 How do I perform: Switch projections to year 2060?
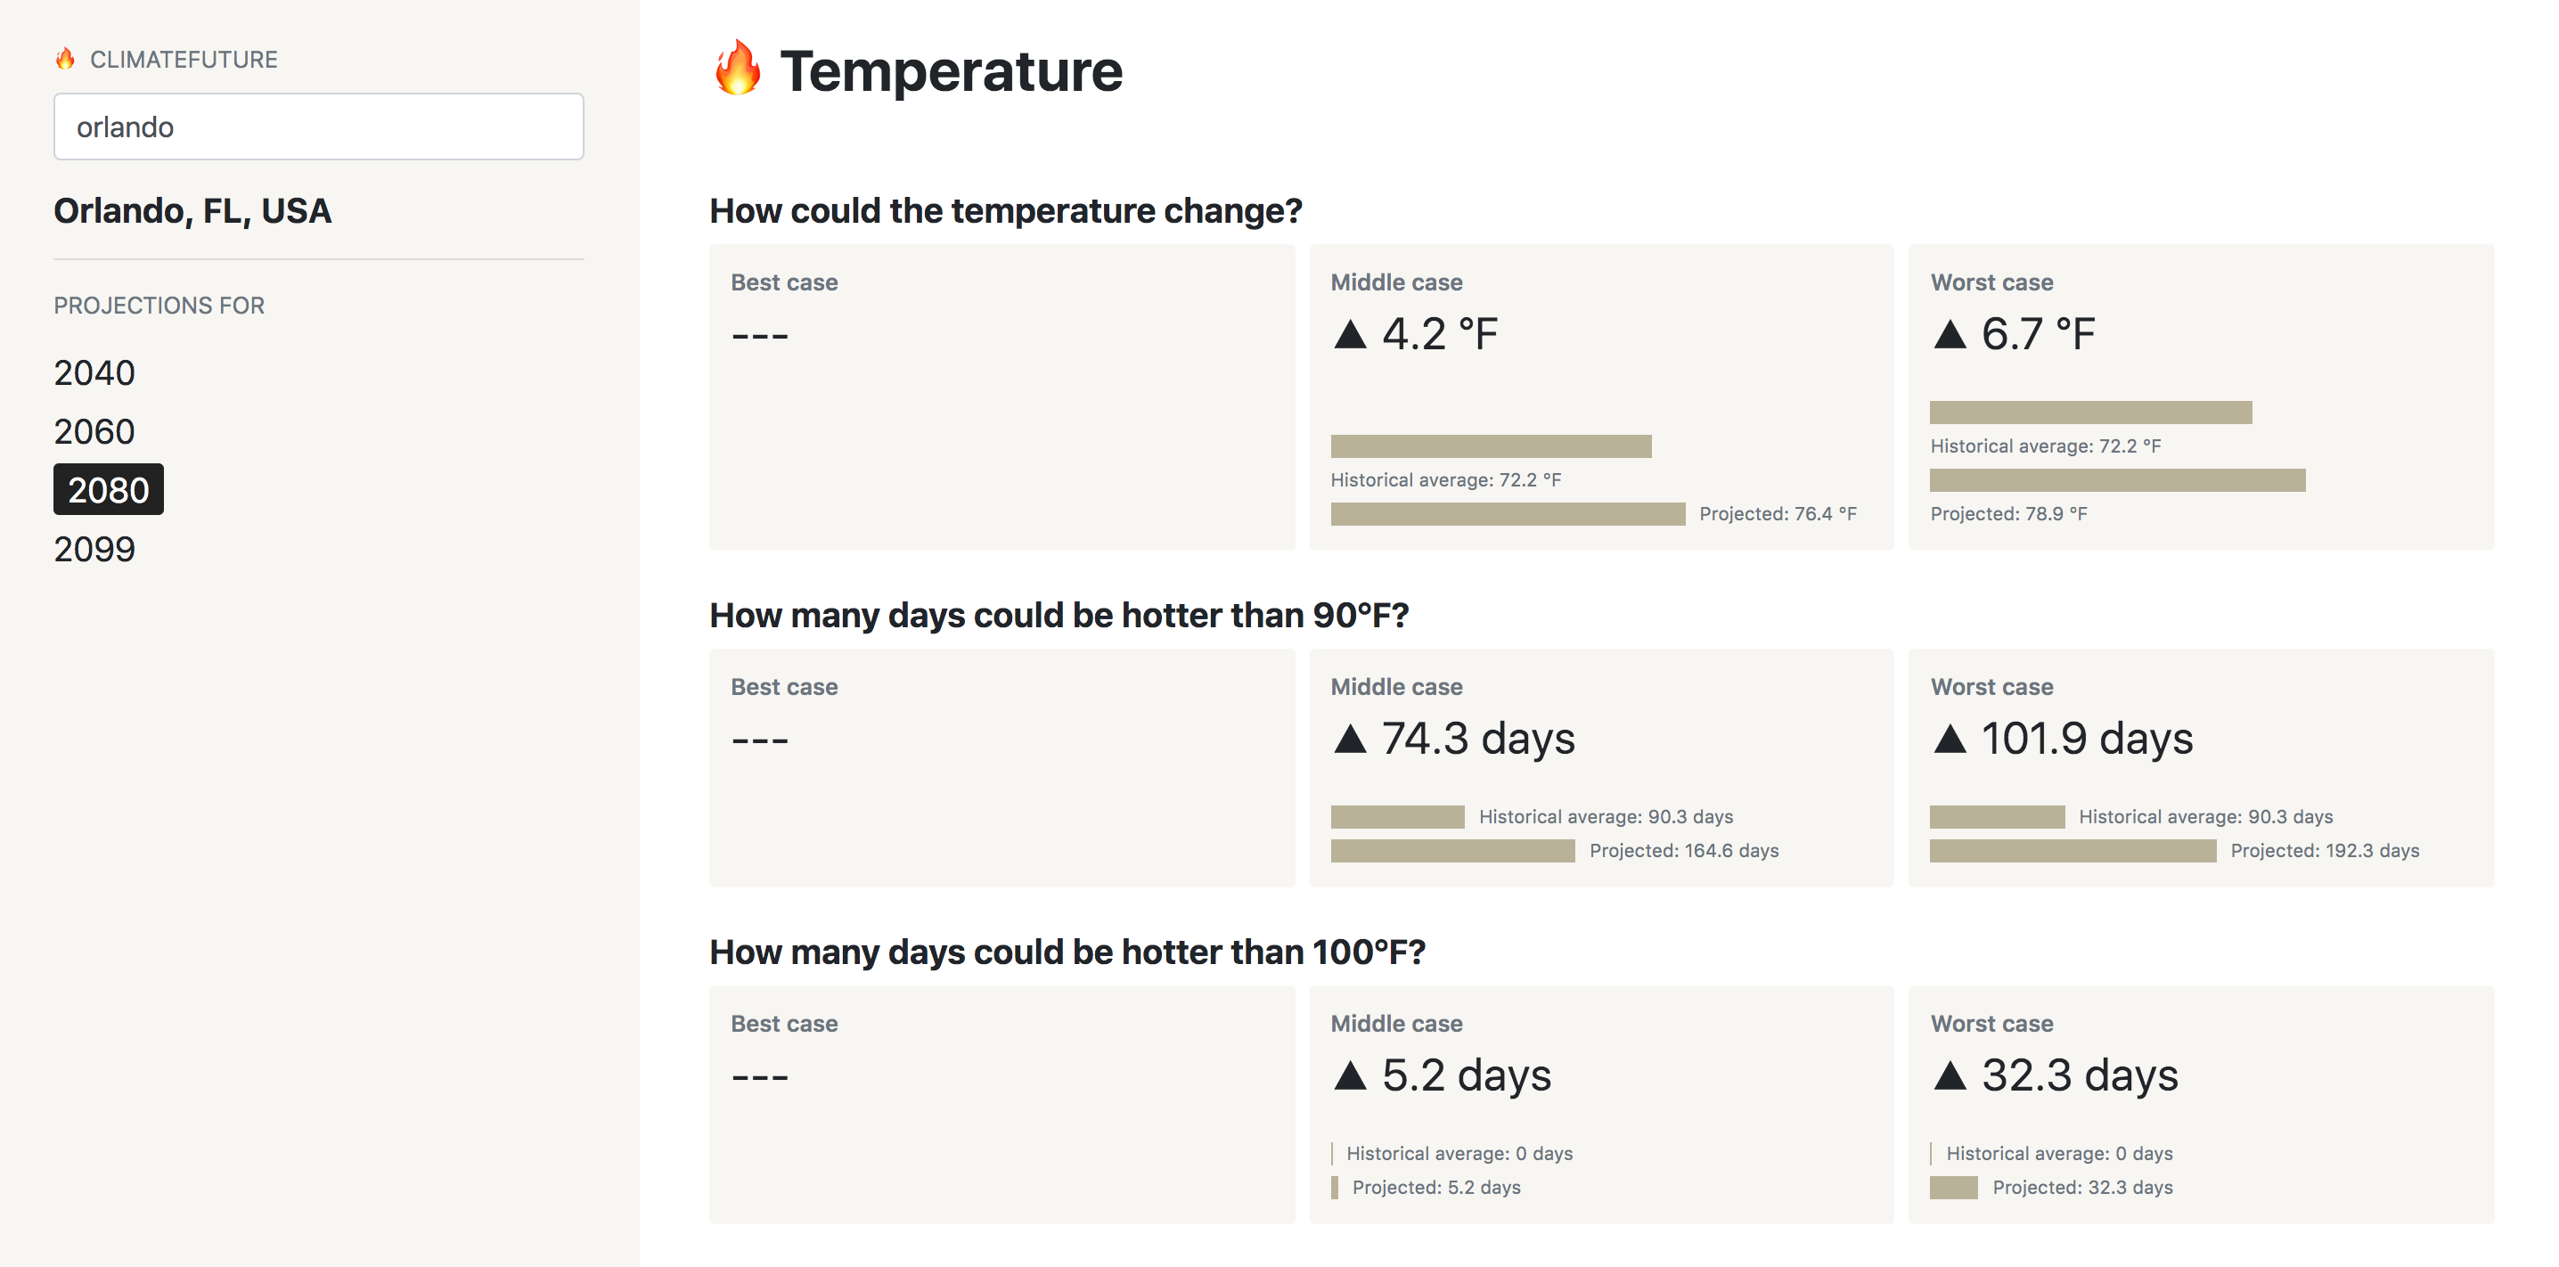pos(94,431)
